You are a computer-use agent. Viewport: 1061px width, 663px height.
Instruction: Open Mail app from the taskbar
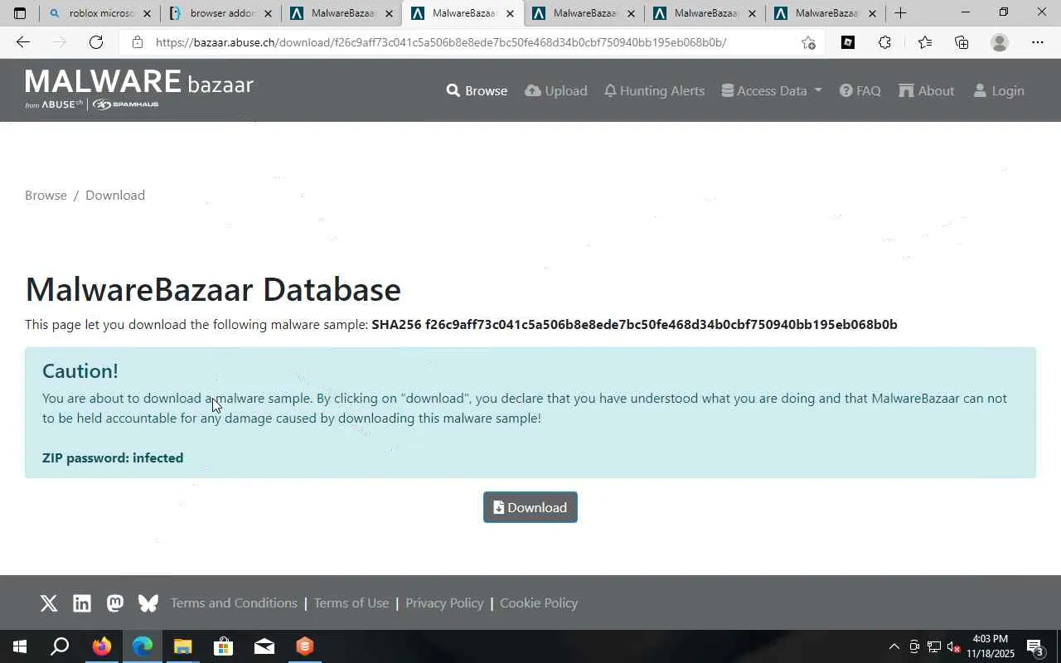click(x=264, y=646)
